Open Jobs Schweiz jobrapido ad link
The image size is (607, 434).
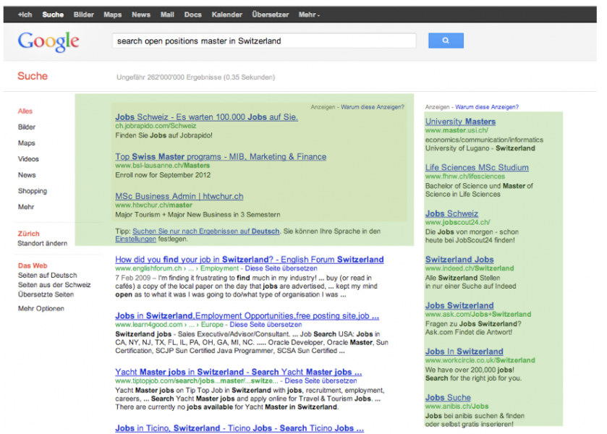point(207,117)
